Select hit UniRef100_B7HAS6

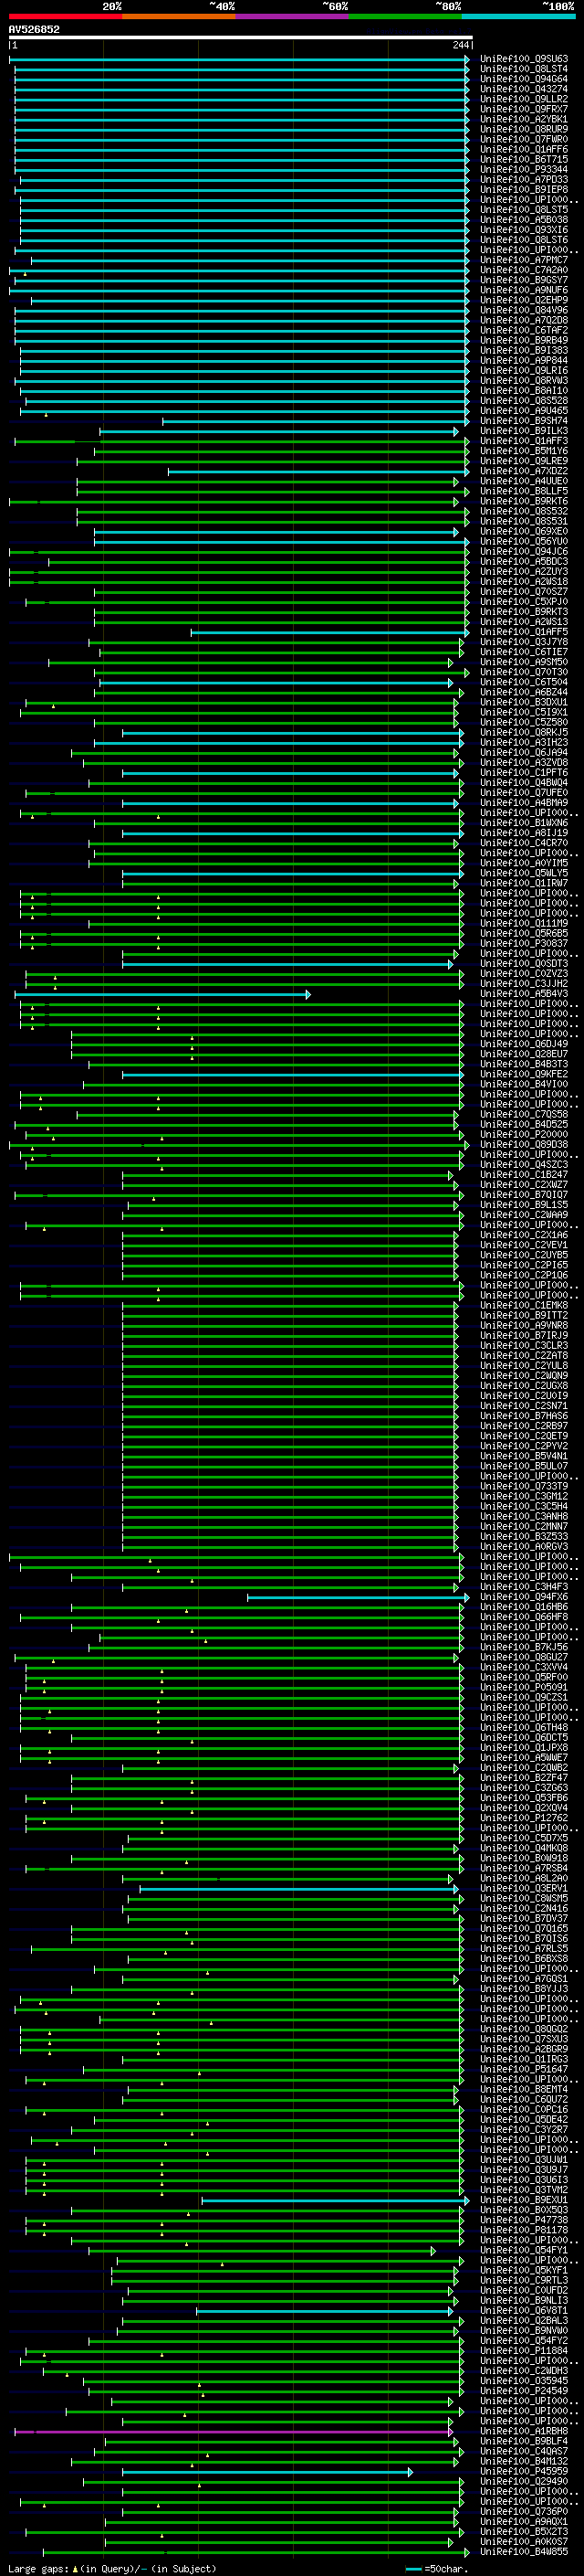[x=523, y=1416]
